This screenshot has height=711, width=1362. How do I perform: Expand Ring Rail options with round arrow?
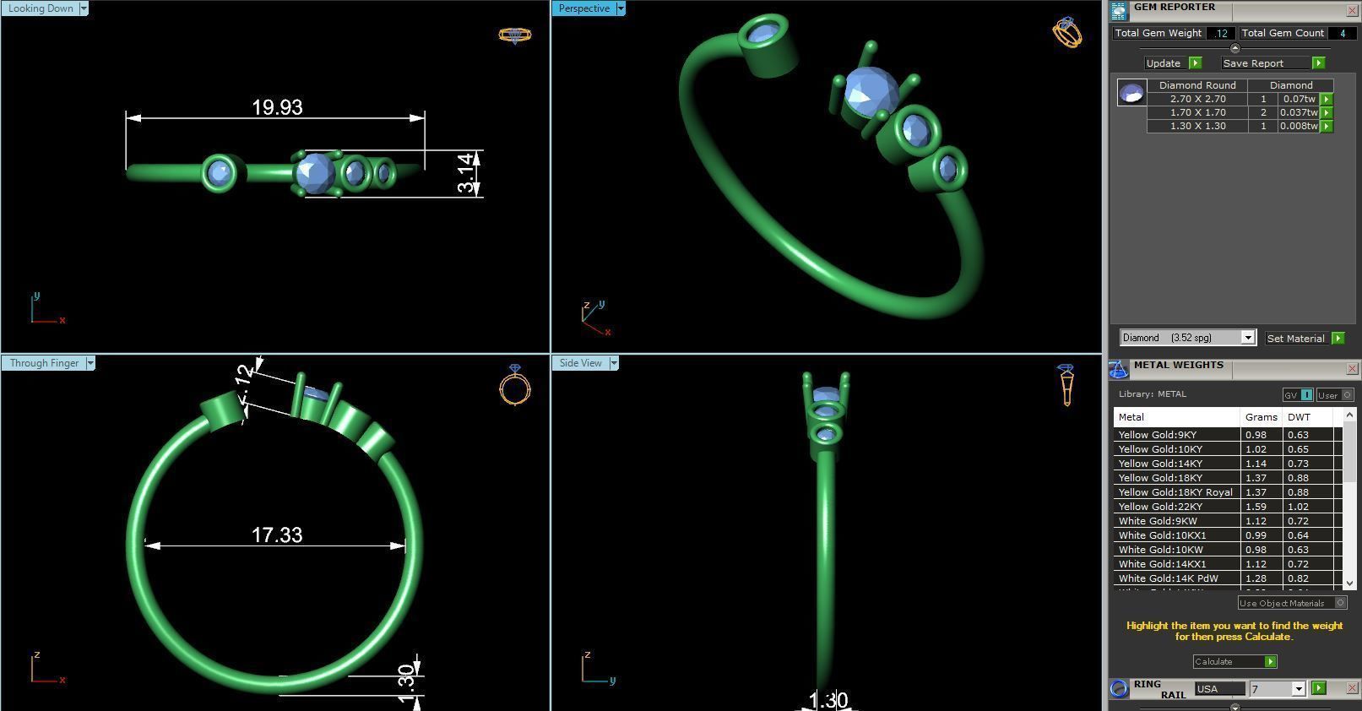pos(1235,706)
